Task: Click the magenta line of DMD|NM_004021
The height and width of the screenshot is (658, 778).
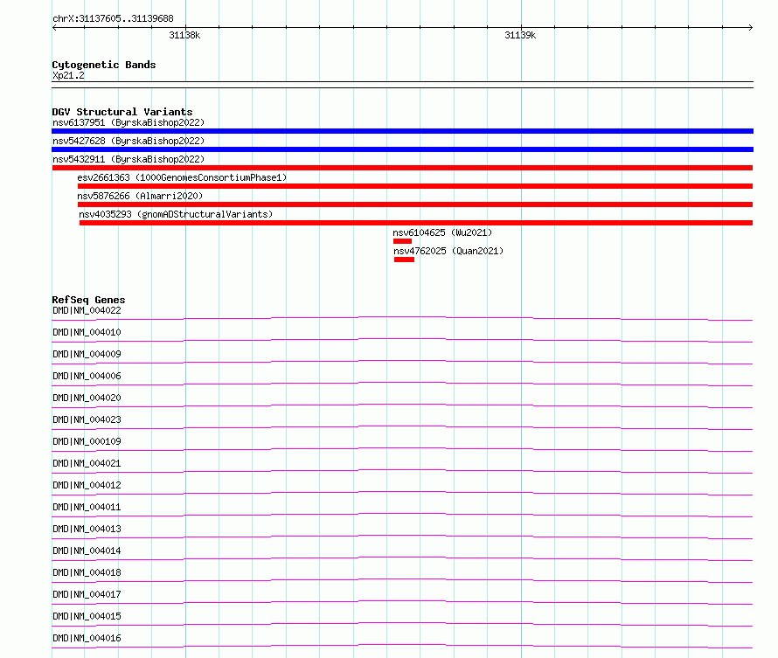Action: (x=402, y=471)
